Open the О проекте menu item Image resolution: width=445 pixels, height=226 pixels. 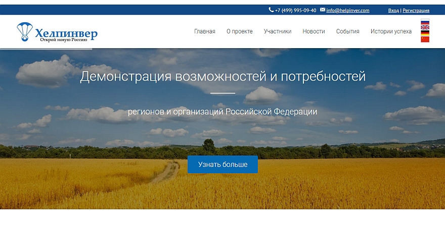tap(240, 31)
